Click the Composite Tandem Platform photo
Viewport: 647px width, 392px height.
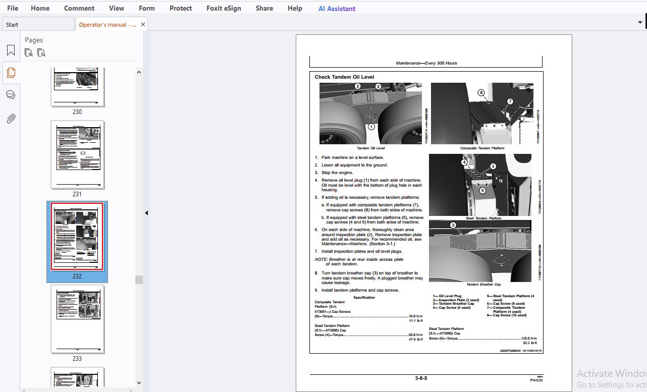click(482, 114)
